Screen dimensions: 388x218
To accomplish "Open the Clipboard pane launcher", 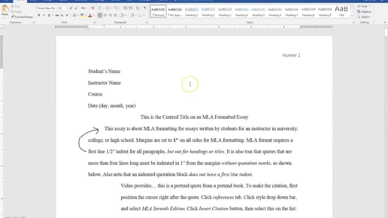I will coord(34,22).
